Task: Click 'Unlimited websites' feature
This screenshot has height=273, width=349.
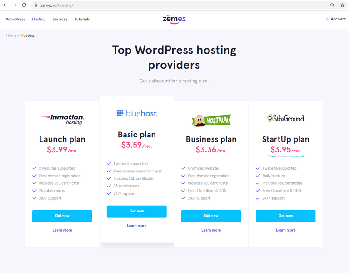Action: click(204, 168)
